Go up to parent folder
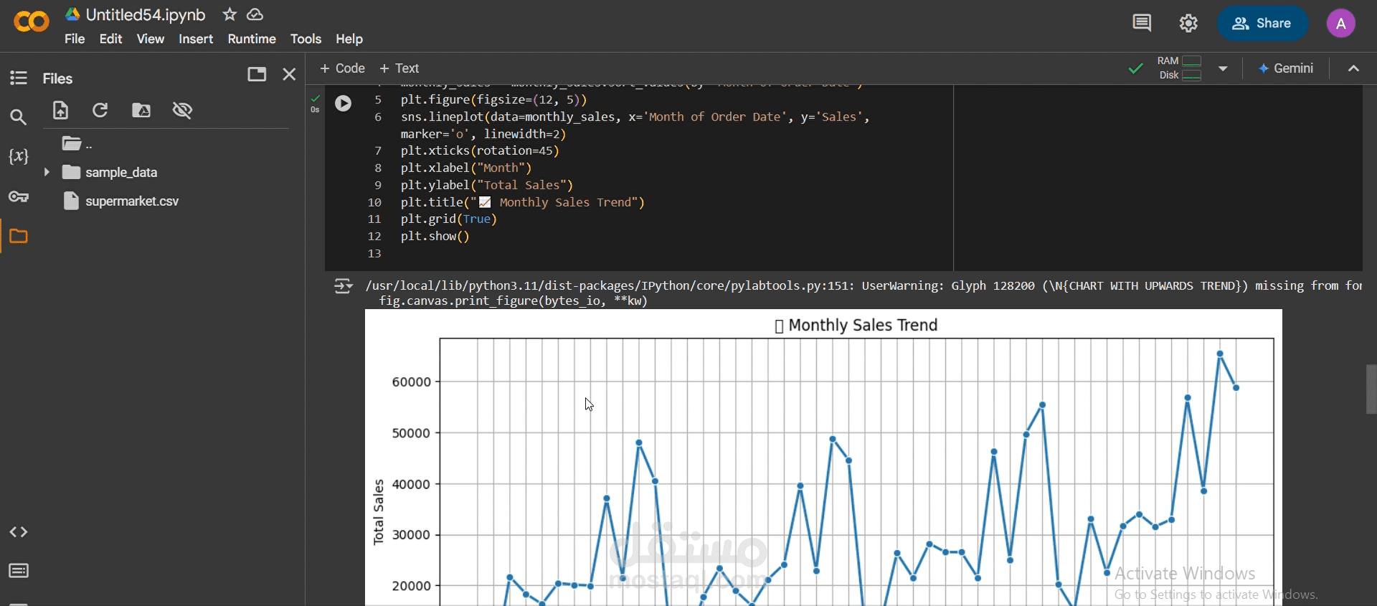 click(77, 143)
